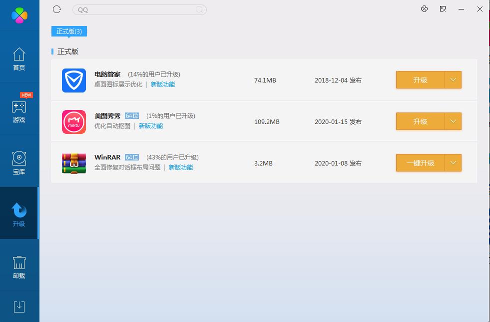Open 新版功能 link for WinRAR
This screenshot has height=322, width=490.
click(x=181, y=167)
